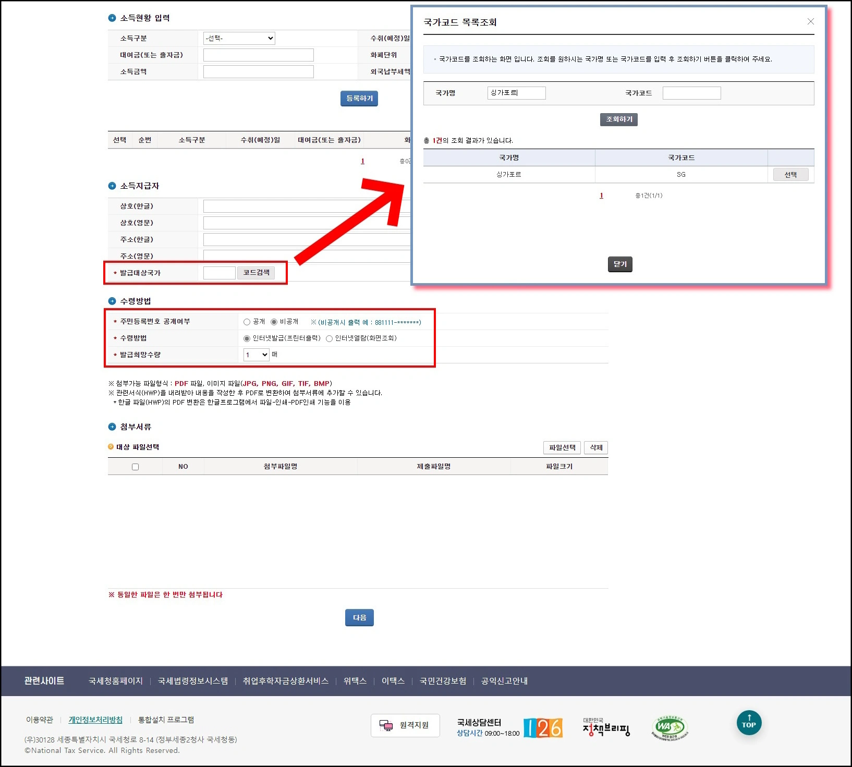Open 국민건강보험 link
852x767 pixels.
pyautogui.click(x=443, y=681)
